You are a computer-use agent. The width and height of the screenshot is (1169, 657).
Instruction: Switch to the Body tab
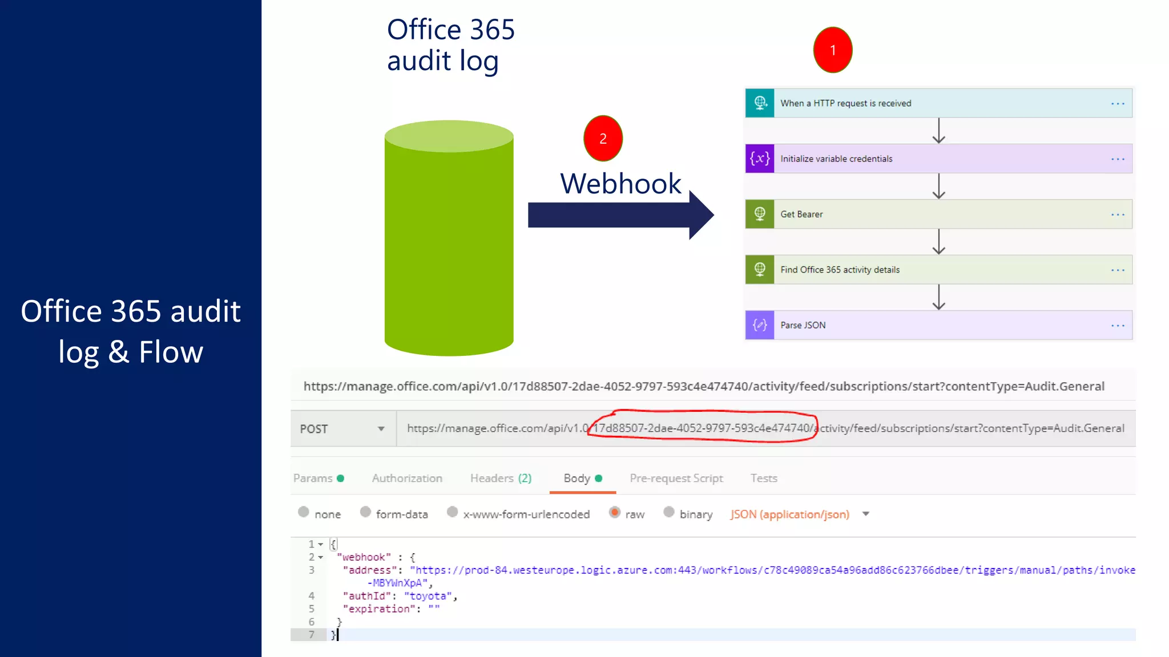583,478
